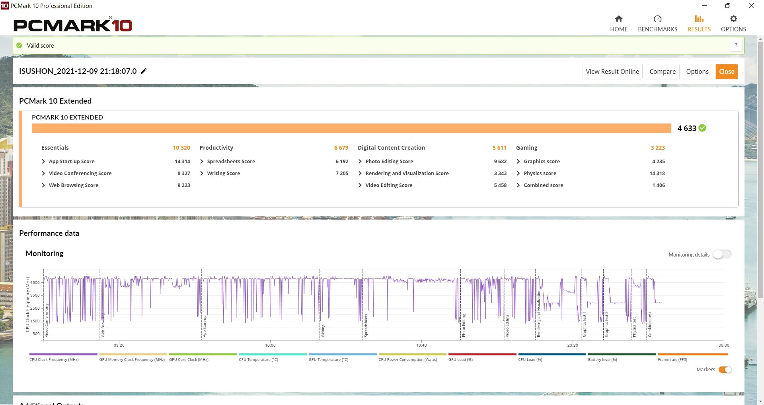The width and height of the screenshot is (764, 405).
Task: Toggle CPU Load legend swatch
Action: click(552, 354)
